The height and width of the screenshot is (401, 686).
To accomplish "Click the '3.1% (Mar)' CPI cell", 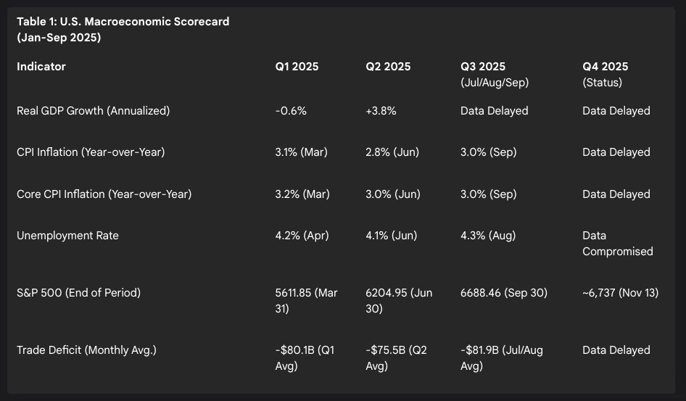I will pos(302,152).
